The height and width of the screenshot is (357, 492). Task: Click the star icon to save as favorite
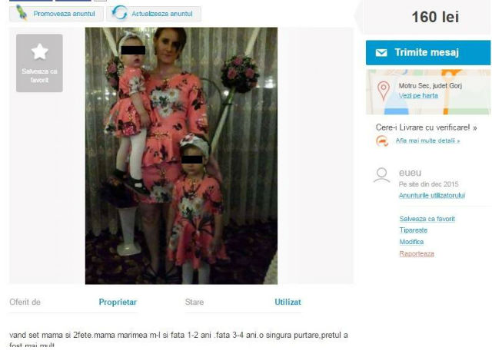pos(39,51)
